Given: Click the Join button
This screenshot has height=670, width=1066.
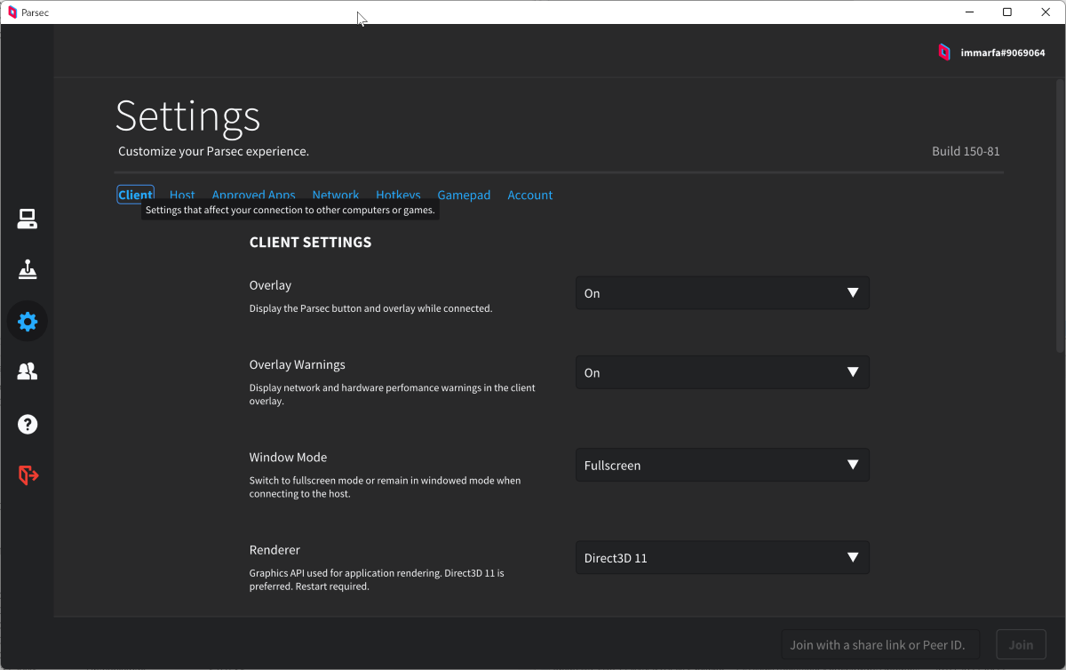Looking at the screenshot, I should (1021, 644).
